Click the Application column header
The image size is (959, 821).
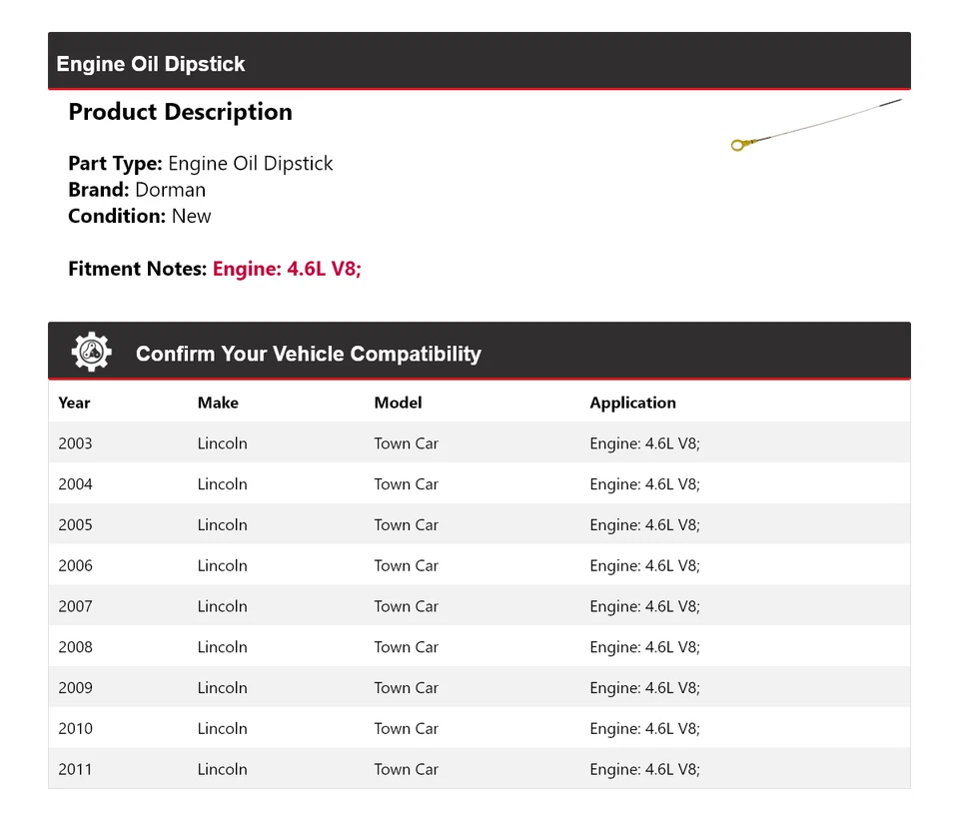(632, 403)
